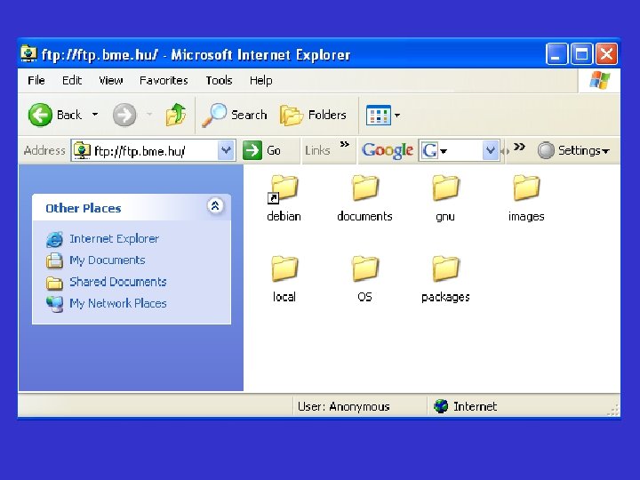The image size is (640, 480).
Task: Click the Links toolbar label
Action: click(317, 150)
